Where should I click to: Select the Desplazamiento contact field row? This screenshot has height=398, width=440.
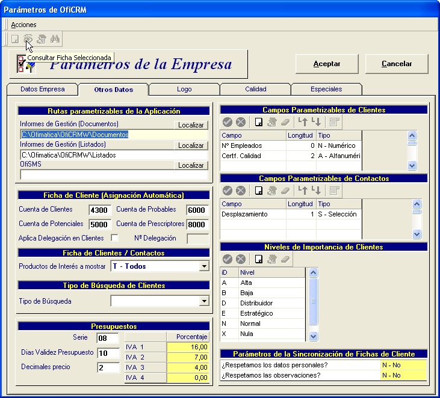[x=291, y=214]
